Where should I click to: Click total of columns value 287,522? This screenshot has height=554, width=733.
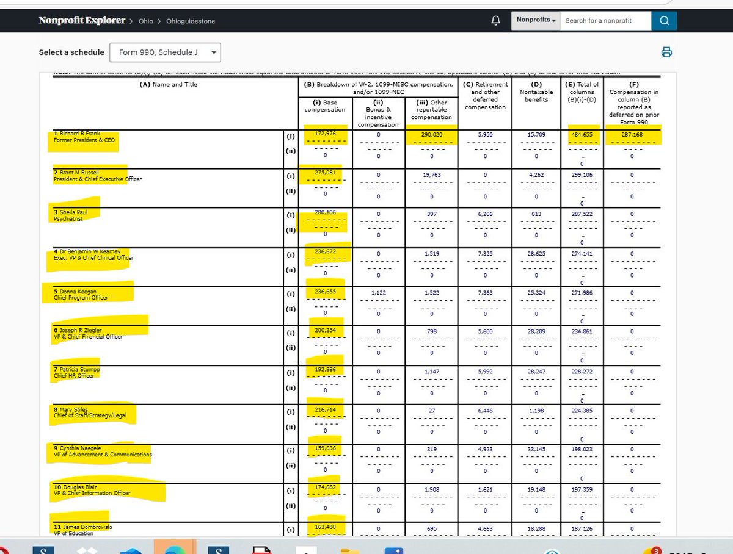[582, 214]
